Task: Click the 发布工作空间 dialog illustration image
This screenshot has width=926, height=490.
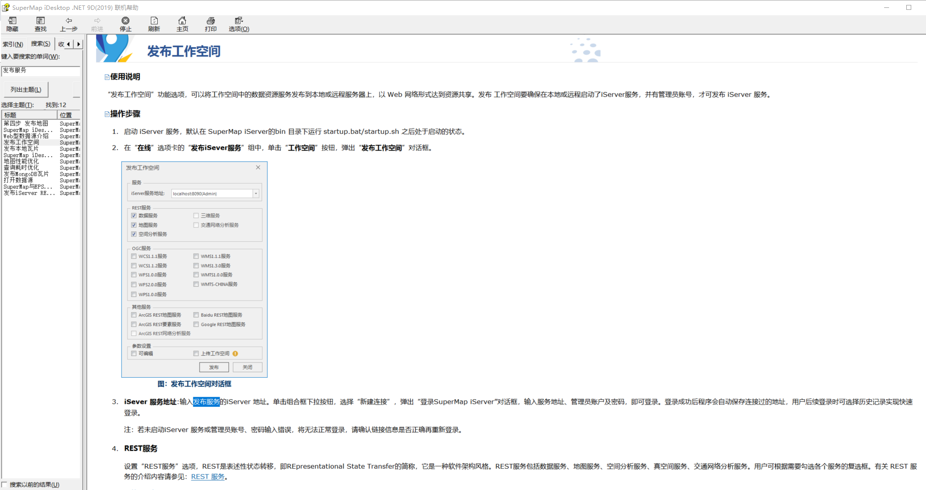Action: pyautogui.click(x=195, y=269)
